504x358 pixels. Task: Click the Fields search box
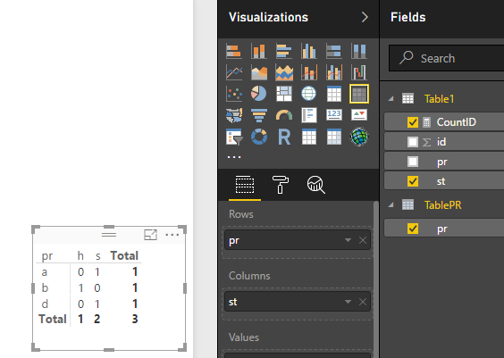tap(446, 58)
